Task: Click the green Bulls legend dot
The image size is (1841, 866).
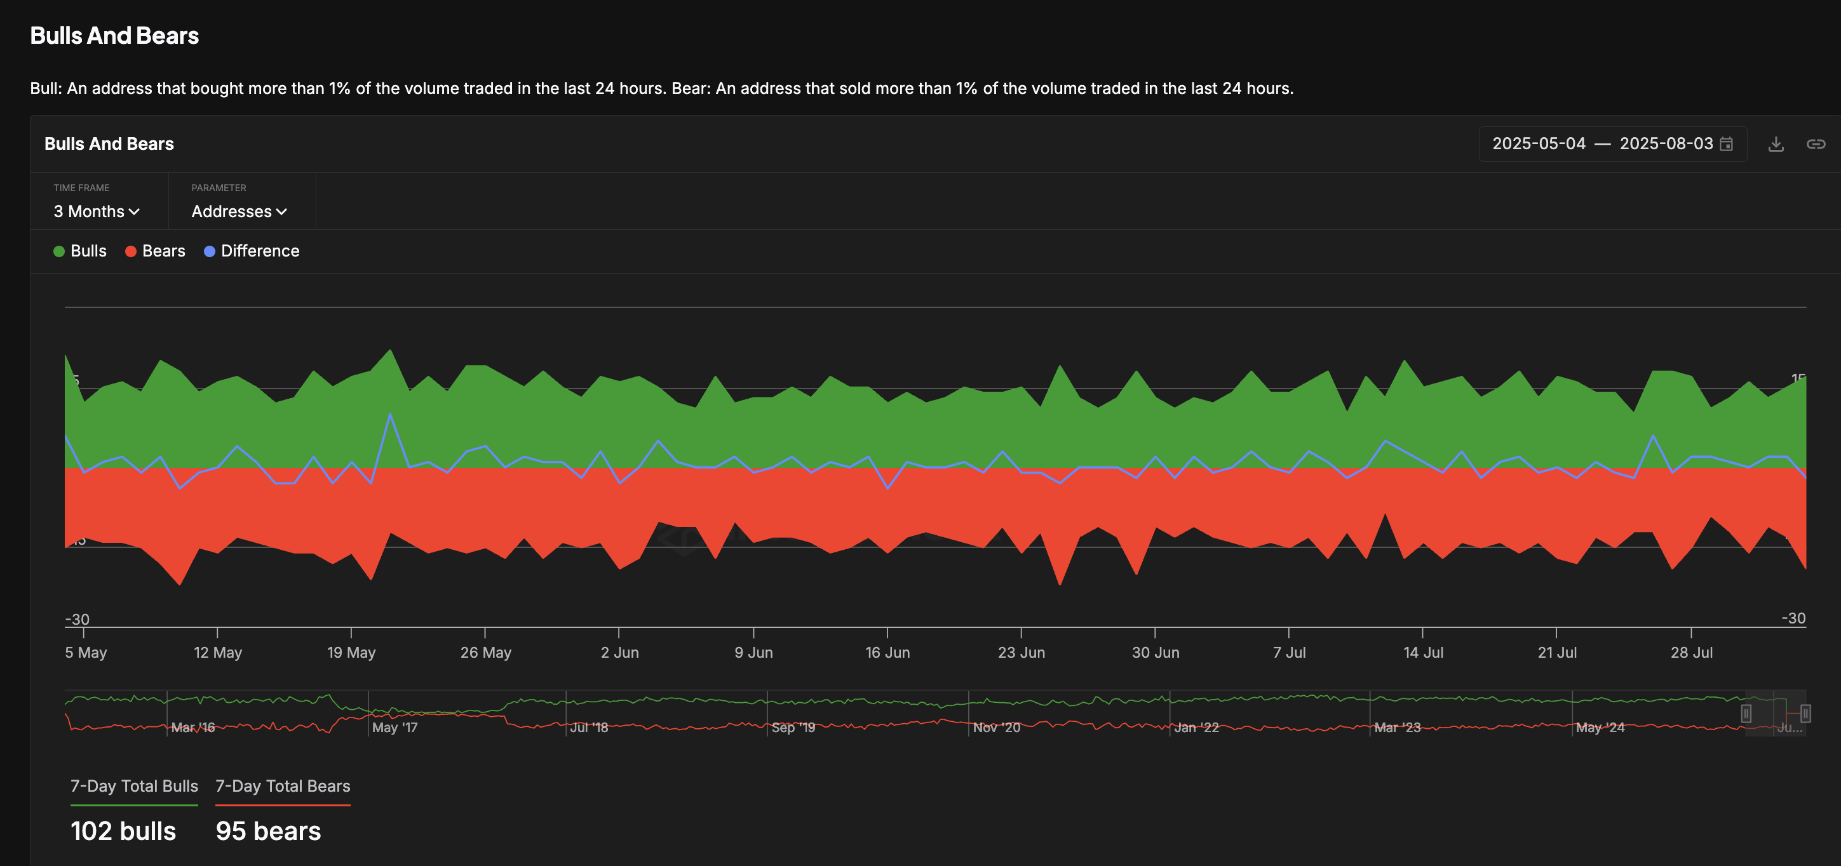Action: (x=60, y=251)
